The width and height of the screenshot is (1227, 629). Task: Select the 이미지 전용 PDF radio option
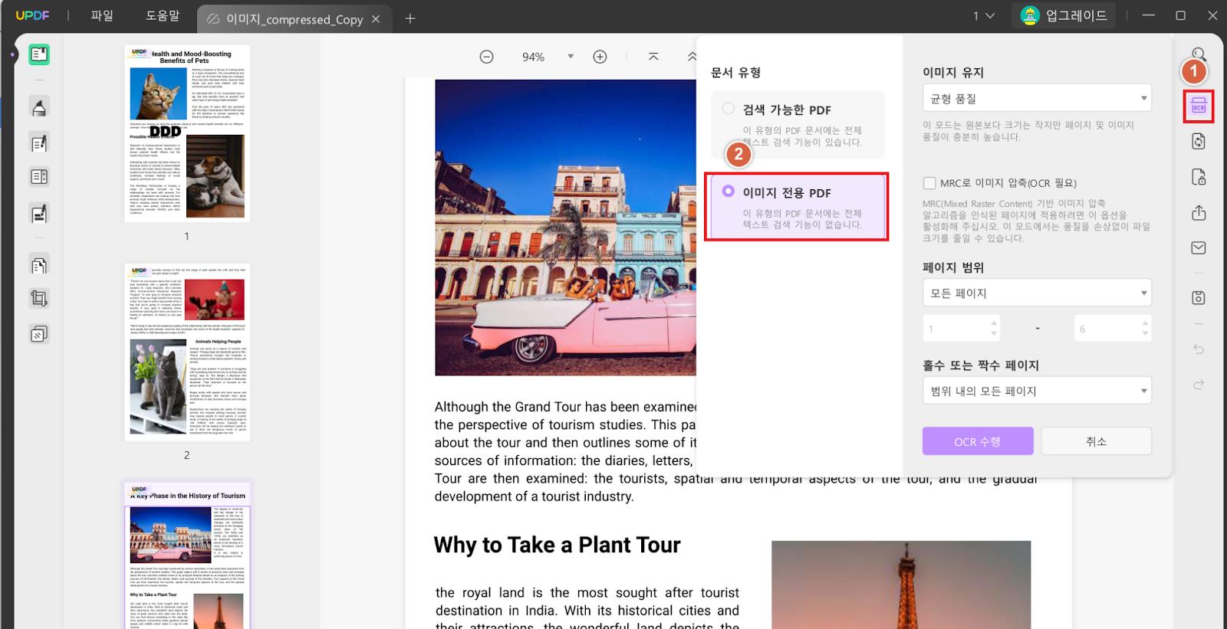(729, 192)
